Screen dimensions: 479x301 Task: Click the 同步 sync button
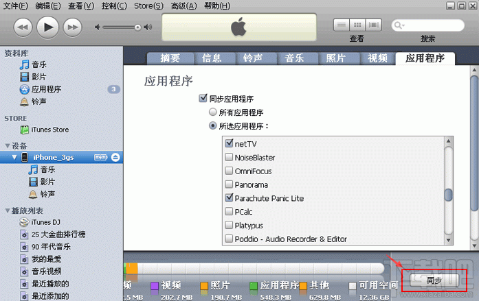434,280
